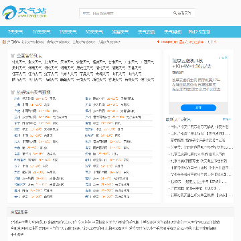Open the 上海天气 province link
Image resolution: width=241 pixels, height=241 pixels.
51,62
